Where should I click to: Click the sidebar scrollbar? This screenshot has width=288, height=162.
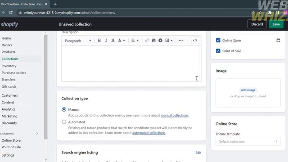point(46,87)
